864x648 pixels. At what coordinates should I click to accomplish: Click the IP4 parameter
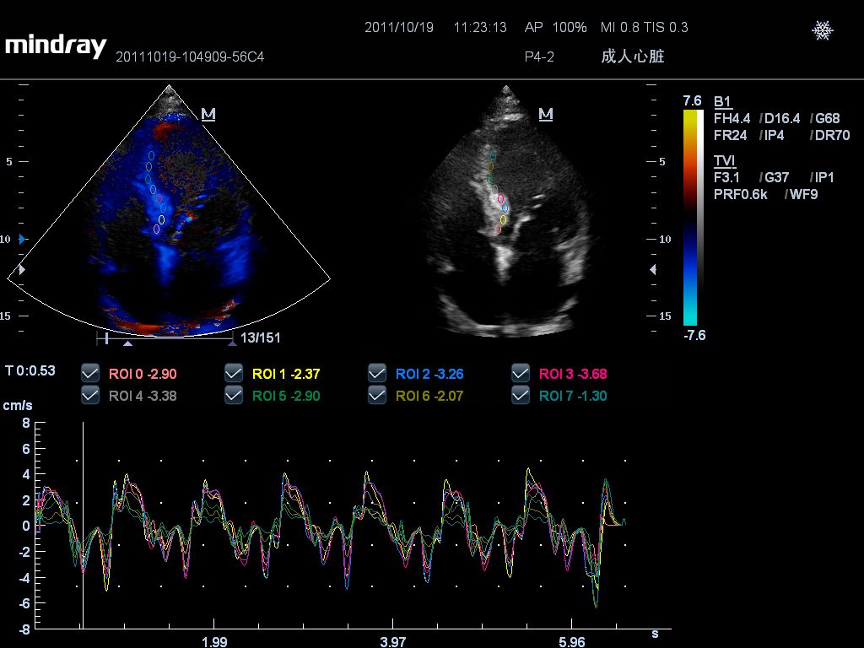[x=775, y=136]
